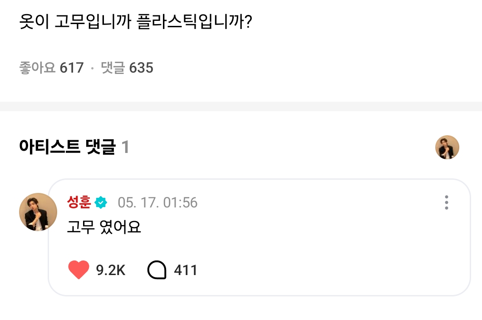Click the 9.2K like count
This screenshot has height=320, width=482.
coord(110,271)
